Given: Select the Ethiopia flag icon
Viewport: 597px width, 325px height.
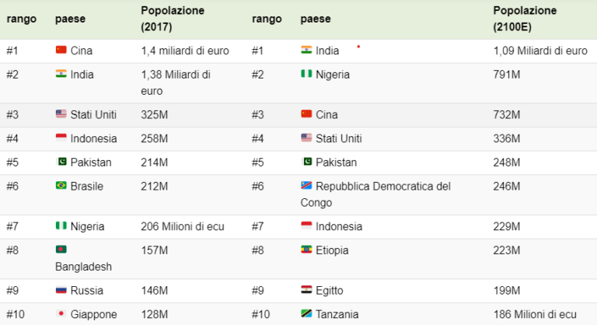Looking at the screenshot, I should click(306, 250).
